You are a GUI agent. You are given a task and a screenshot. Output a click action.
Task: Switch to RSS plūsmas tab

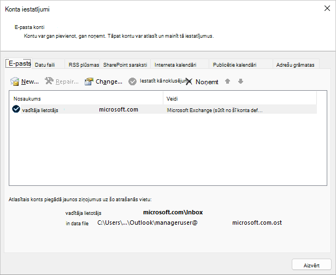[x=82, y=65]
